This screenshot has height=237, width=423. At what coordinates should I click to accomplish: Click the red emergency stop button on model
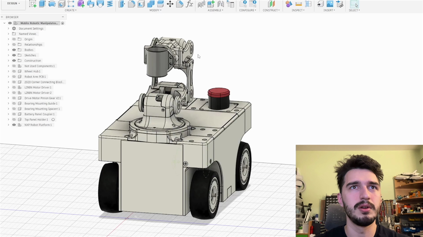(x=218, y=92)
